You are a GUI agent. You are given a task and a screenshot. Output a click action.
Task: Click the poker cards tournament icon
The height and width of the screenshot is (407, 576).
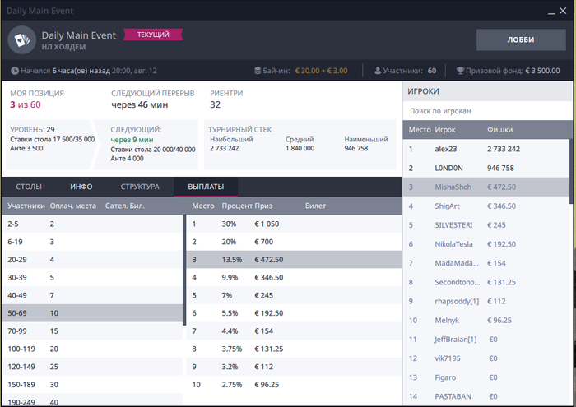pos(22,39)
